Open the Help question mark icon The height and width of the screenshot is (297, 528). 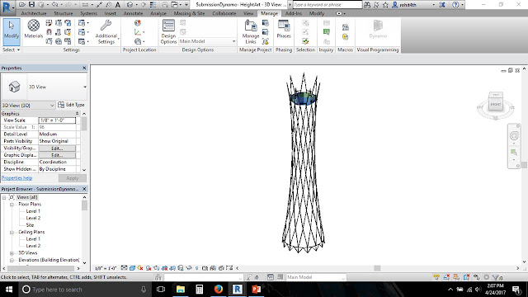pyautogui.click(x=455, y=5)
